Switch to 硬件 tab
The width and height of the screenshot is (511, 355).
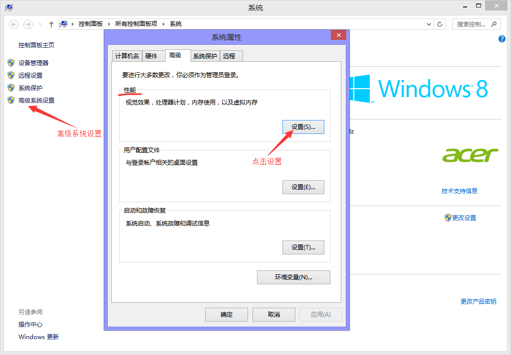(x=154, y=56)
